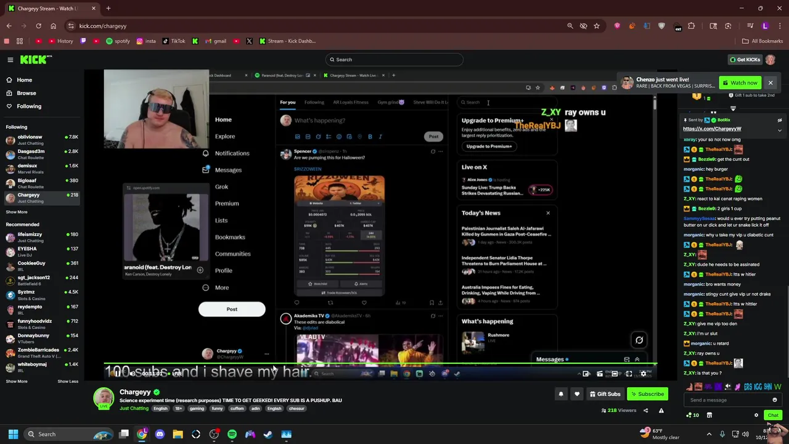Show hidden system tray icons
The image size is (789, 444).
[709, 434]
